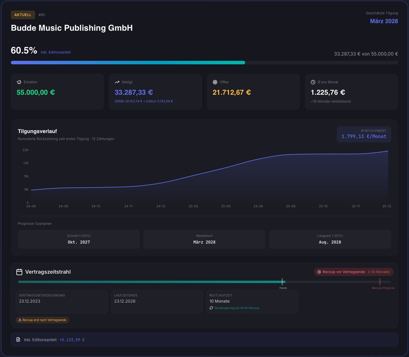Select the Realistisch März 2028 scenario
This screenshot has width=409, height=357.
204,239
